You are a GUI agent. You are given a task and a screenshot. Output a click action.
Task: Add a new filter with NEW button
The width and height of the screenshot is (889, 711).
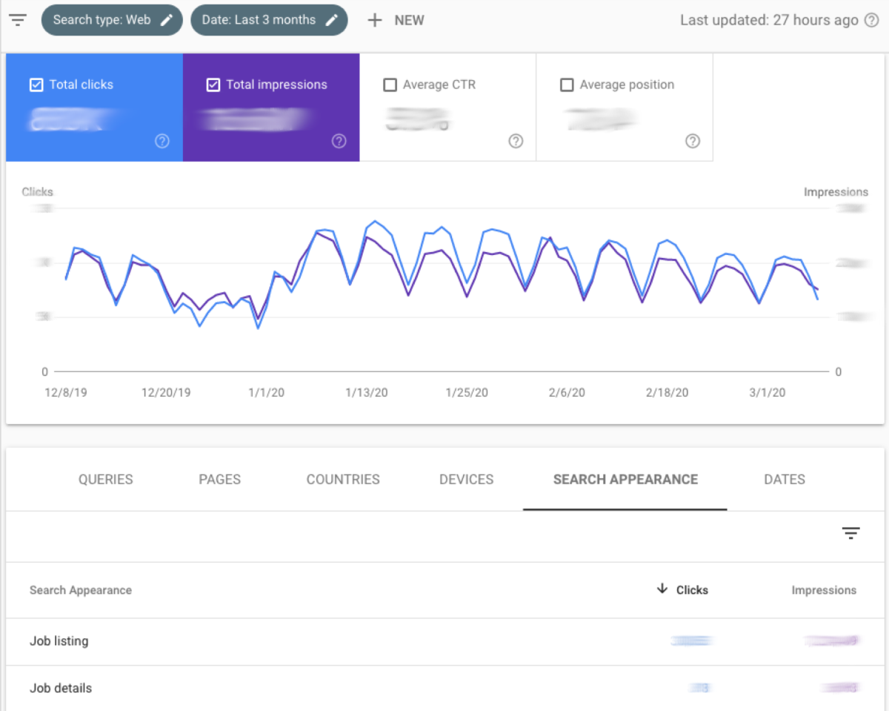pyautogui.click(x=396, y=21)
